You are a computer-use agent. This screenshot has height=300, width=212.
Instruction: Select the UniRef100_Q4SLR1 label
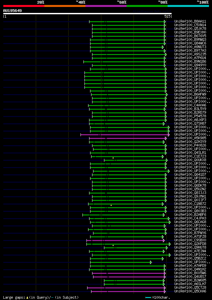click(x=190, y=153)
